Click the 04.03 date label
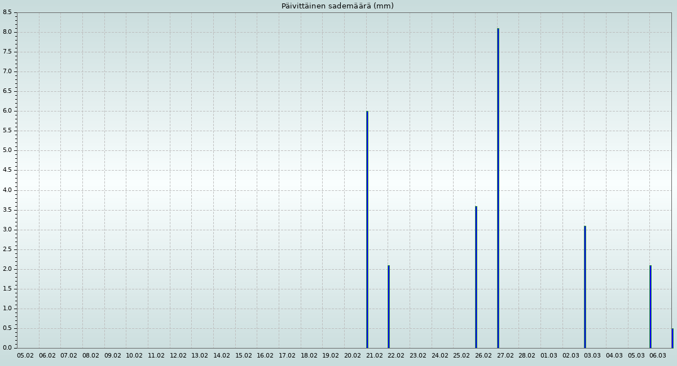This screenshot has height=366, width=677. tap(614, 355)
